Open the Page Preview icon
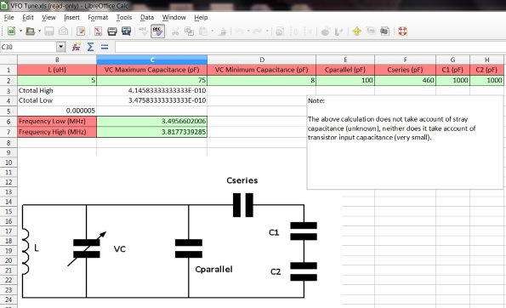This screenshot has height=308, width=506. pos(126,31)
